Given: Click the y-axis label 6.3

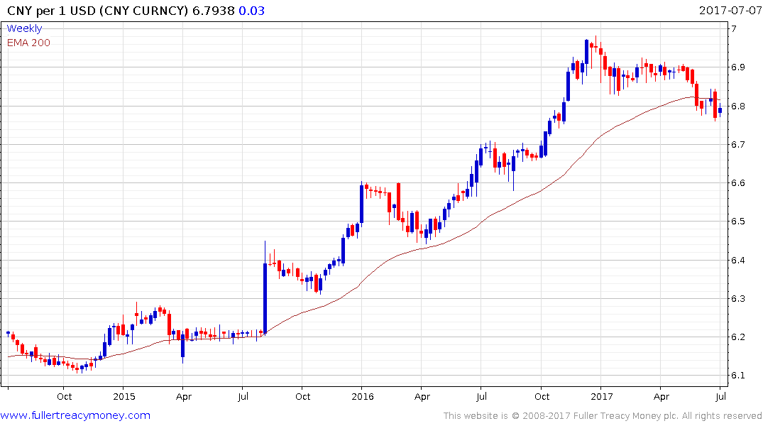Looking at the screenshot, I should point(738,298).
